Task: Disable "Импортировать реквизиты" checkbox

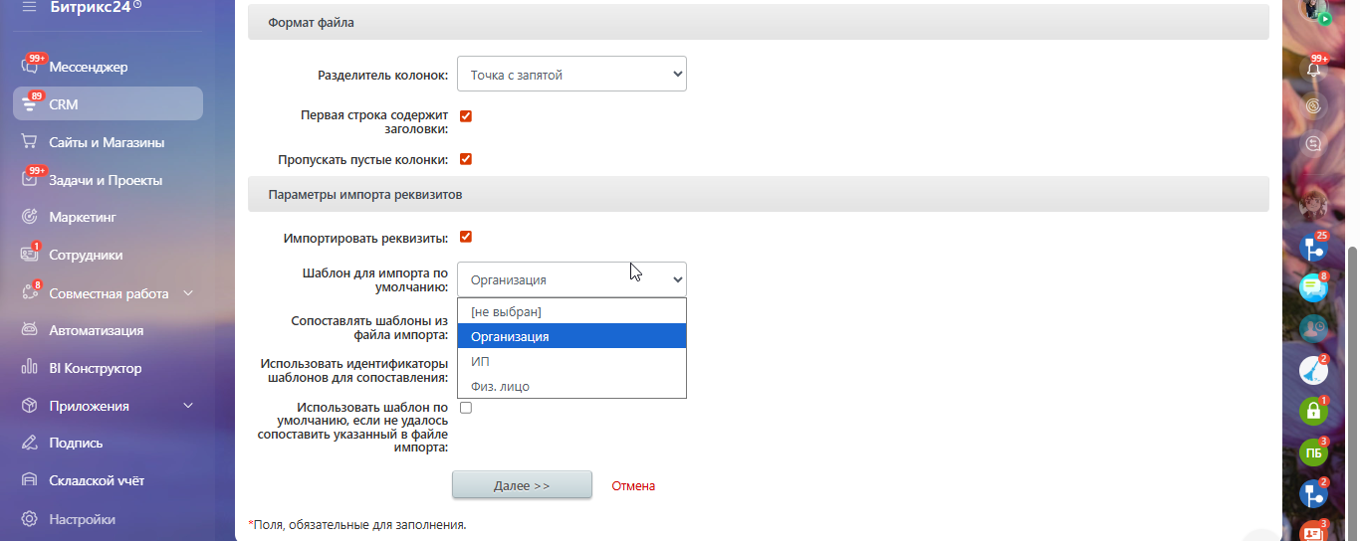Action: pos(465,237)
